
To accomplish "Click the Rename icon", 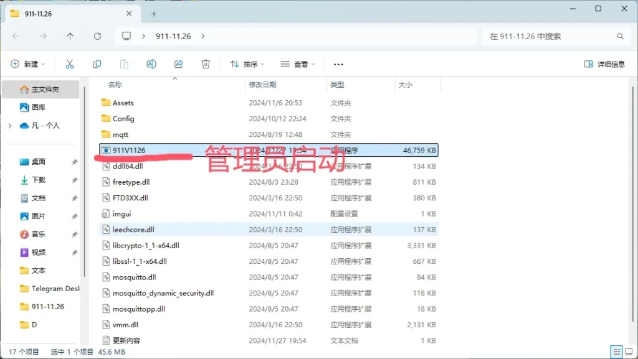I will [x=151, y=63].
